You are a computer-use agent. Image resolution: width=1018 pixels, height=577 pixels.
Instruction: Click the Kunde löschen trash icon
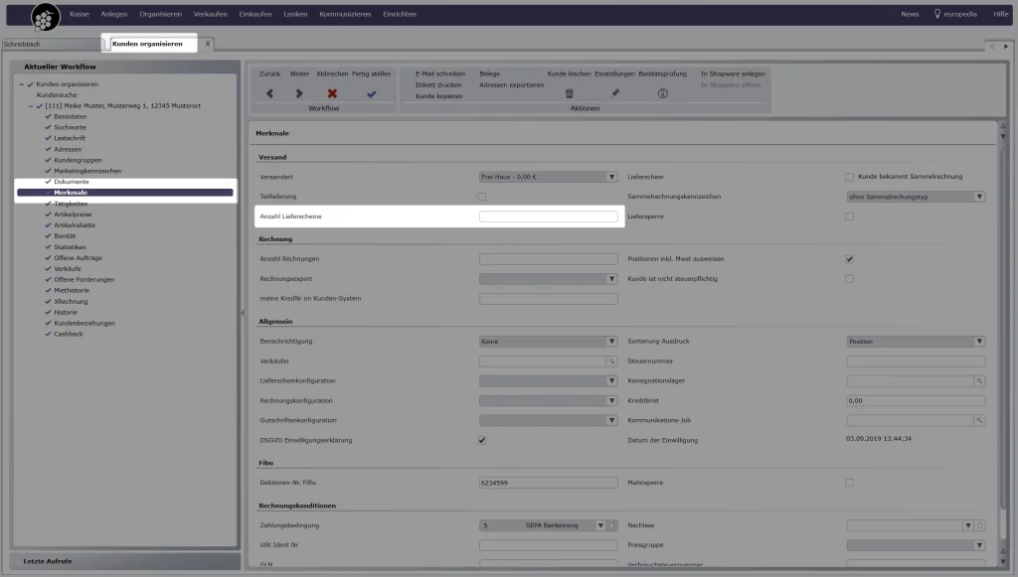[570, 93]
